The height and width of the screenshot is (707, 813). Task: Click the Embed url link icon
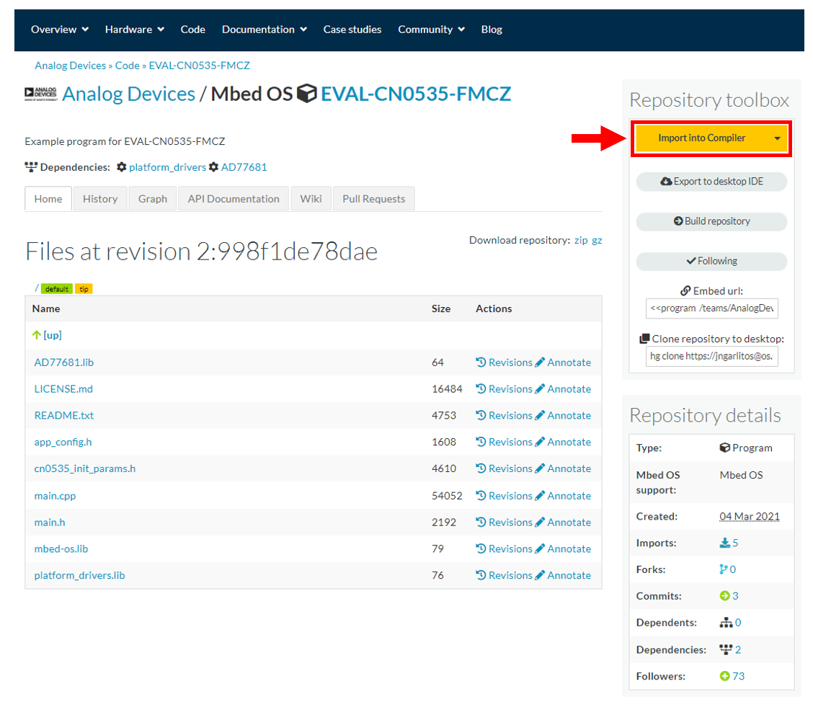point(685,290)
